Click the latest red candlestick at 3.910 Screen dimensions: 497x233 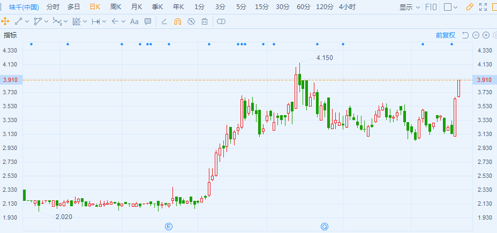[458, 88]
